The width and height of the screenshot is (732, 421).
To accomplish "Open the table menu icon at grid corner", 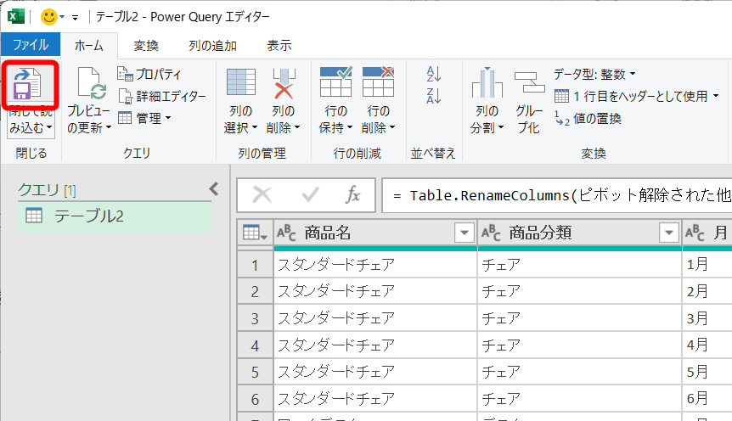I will click(x=255, y=233).
